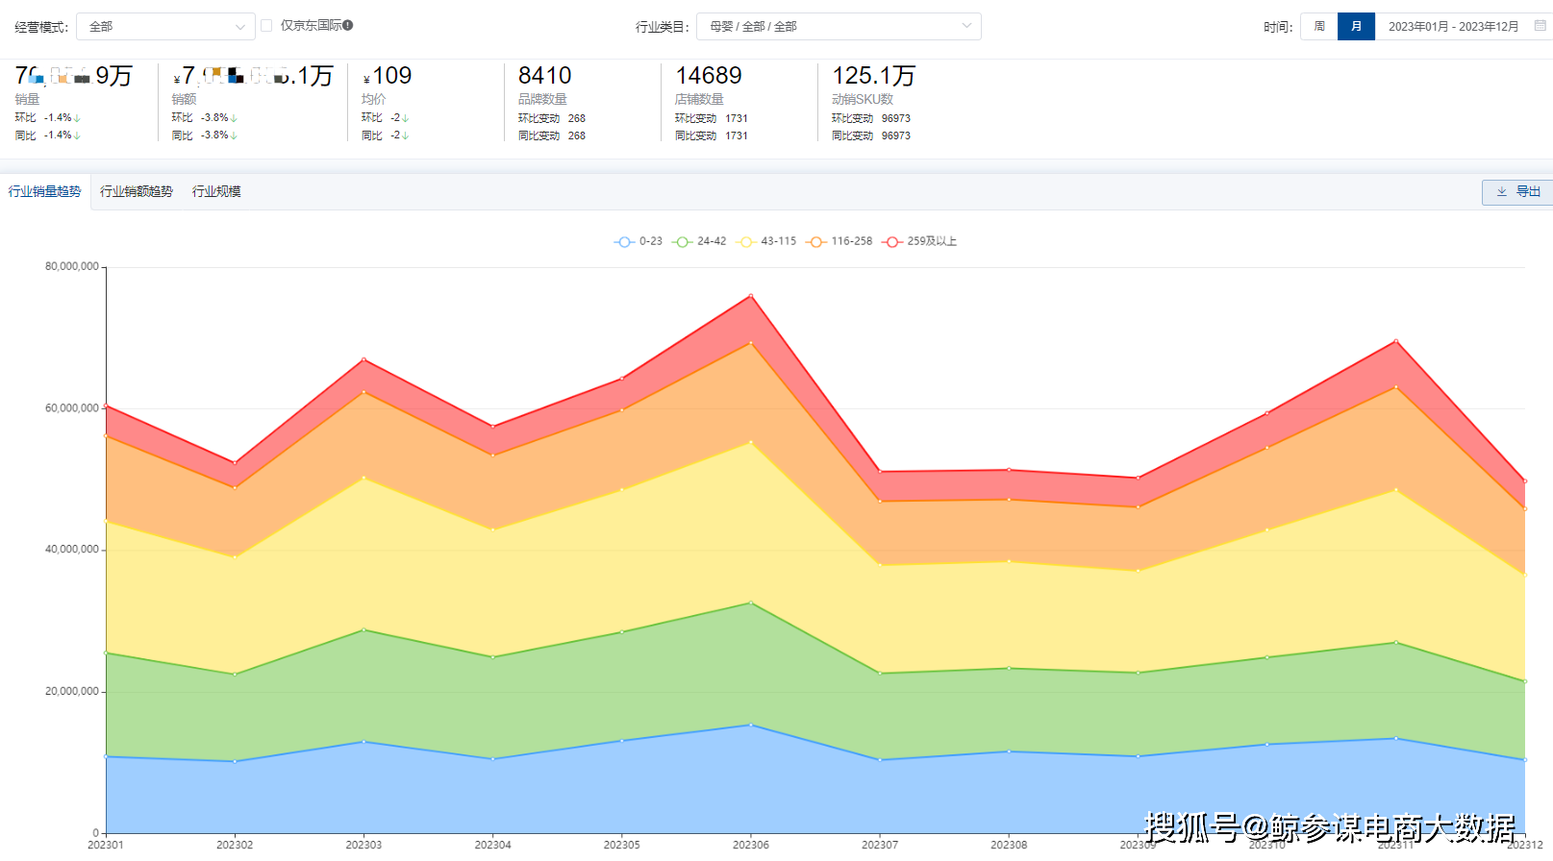Click the down arrow beside 均价 环比 -2
1553x861 pixels.
[x=405, y=118]
